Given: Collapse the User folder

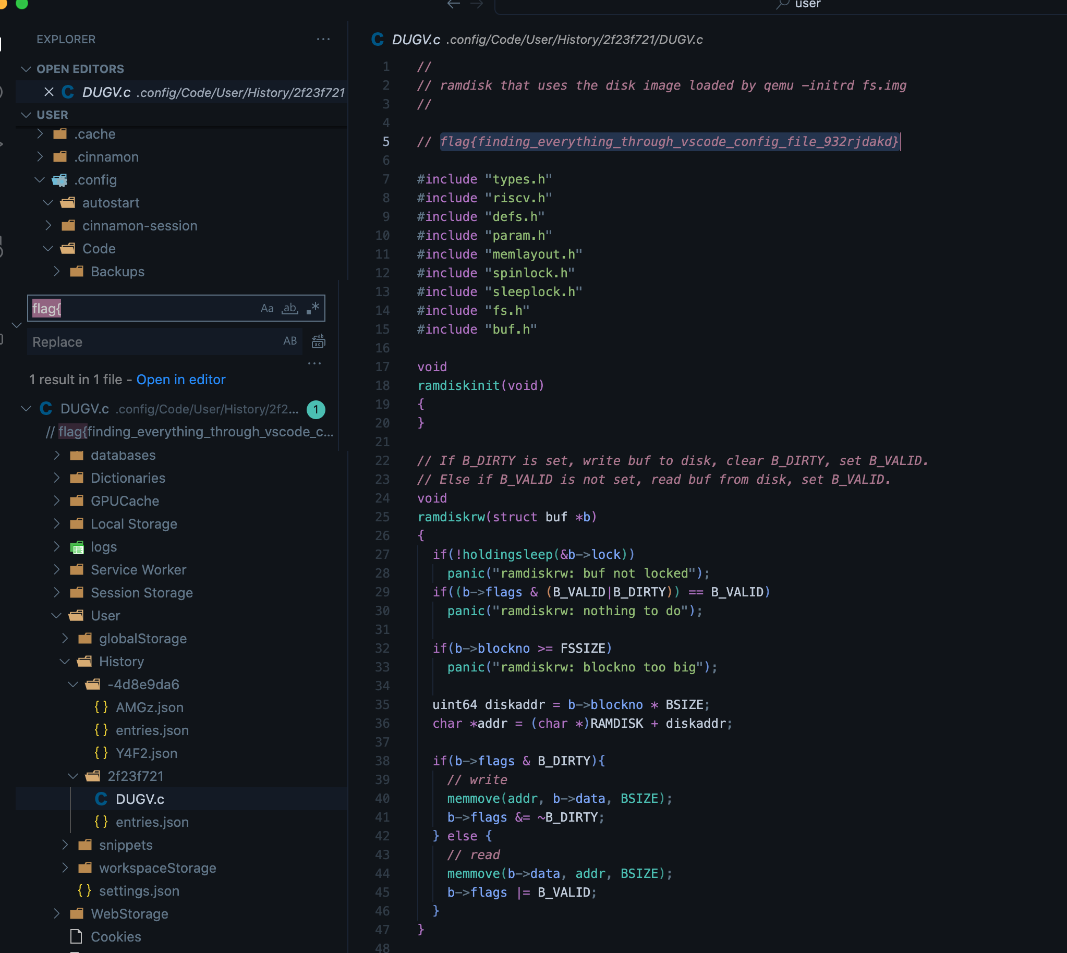Looking at the screenshot, I should (56, 616).
